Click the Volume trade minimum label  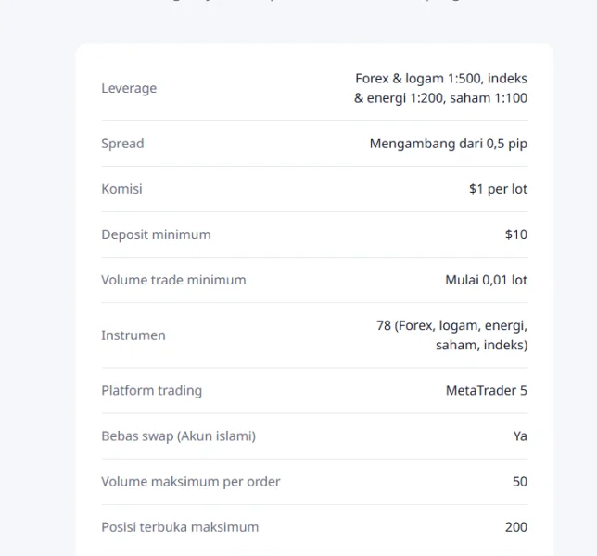[x=173, y=280]
